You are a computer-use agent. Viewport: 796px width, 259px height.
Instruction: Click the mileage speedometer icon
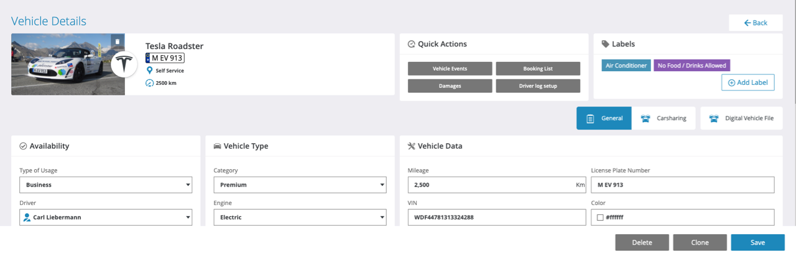(149, 83)
